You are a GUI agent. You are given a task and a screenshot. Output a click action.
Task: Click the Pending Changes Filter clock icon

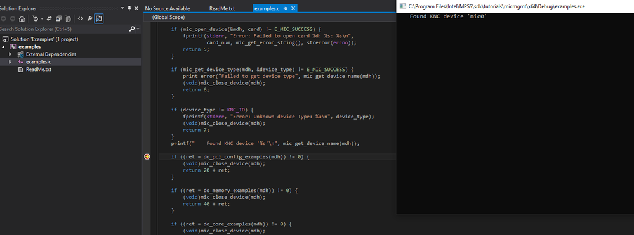36,18
